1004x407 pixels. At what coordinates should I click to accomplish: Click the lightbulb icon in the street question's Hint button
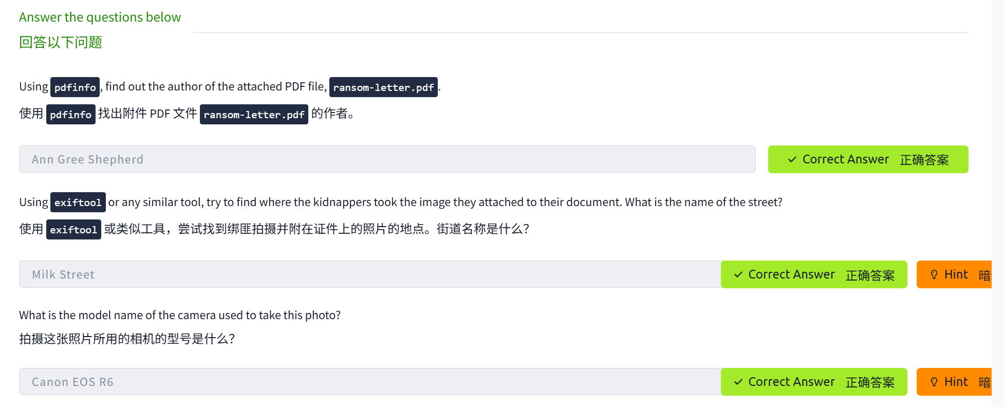(x=934, y=275)
